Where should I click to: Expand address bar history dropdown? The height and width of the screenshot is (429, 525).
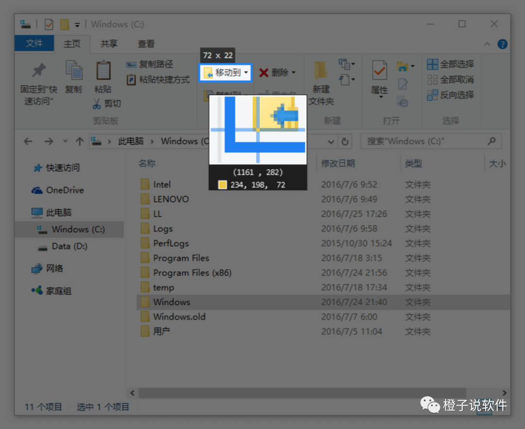(x=331, y=142)
